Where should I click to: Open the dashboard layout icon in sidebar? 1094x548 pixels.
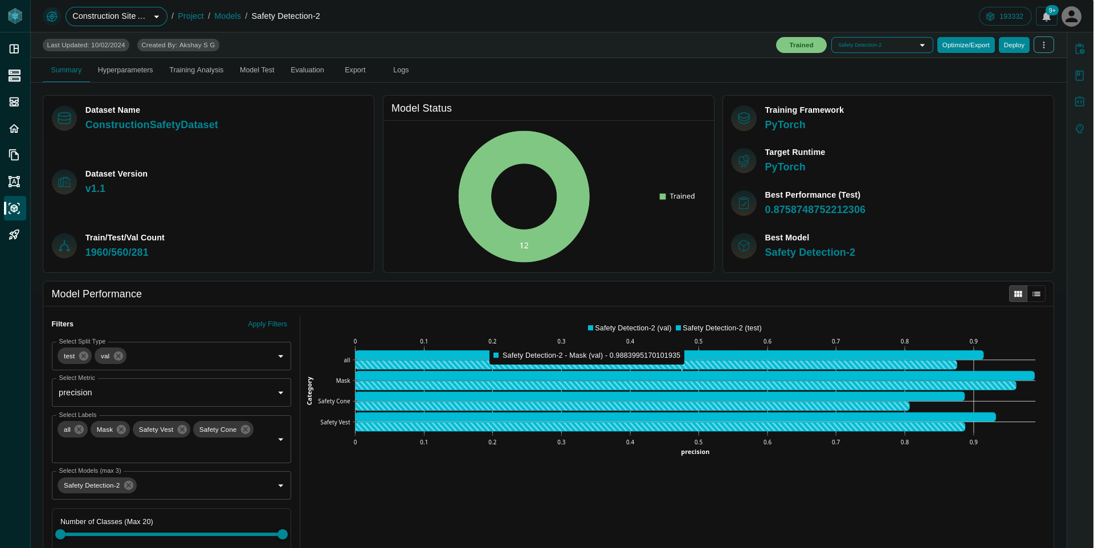coord(14,49)
